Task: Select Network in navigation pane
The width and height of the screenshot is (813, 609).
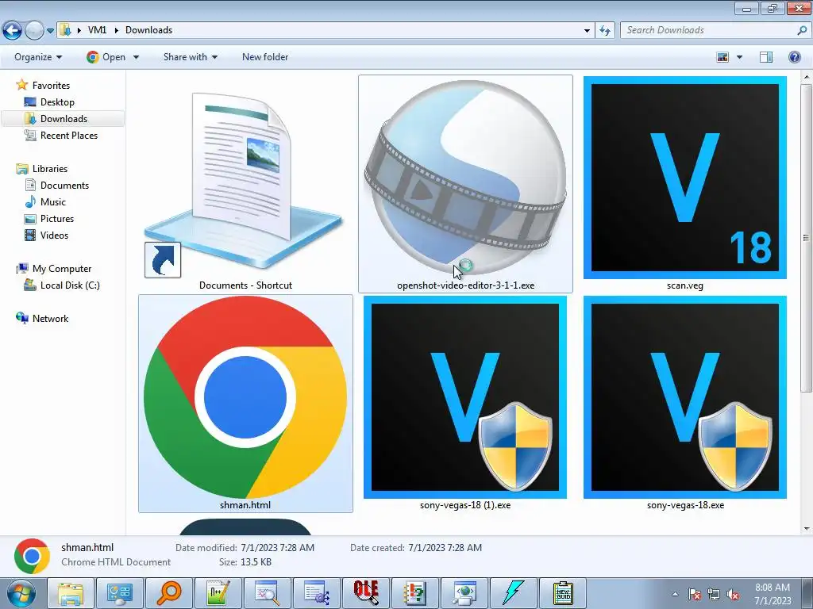Action: tap(50, 319)
